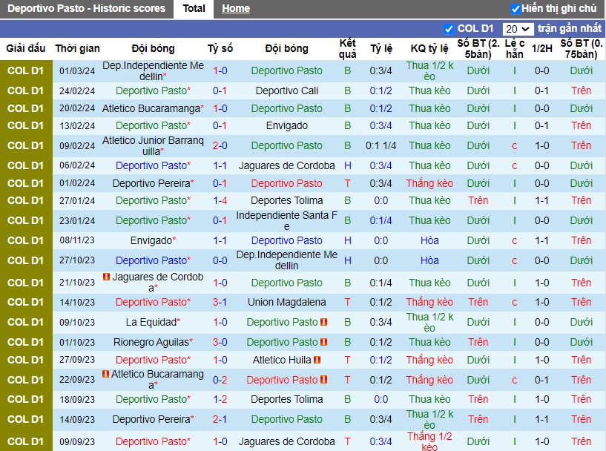Open Independiente Santa Fe team link
Viewport: 606px width, 451px height.
[287, 220]
